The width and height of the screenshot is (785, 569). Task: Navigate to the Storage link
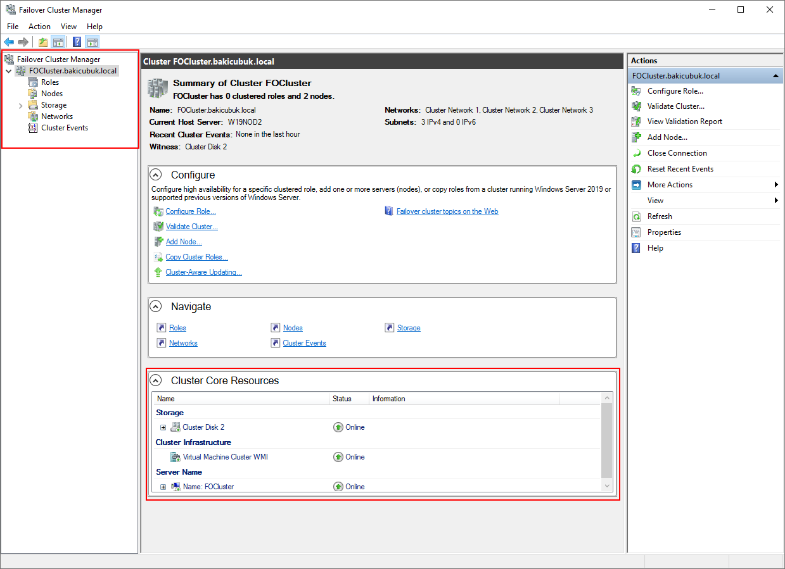[x=409, y=328]
